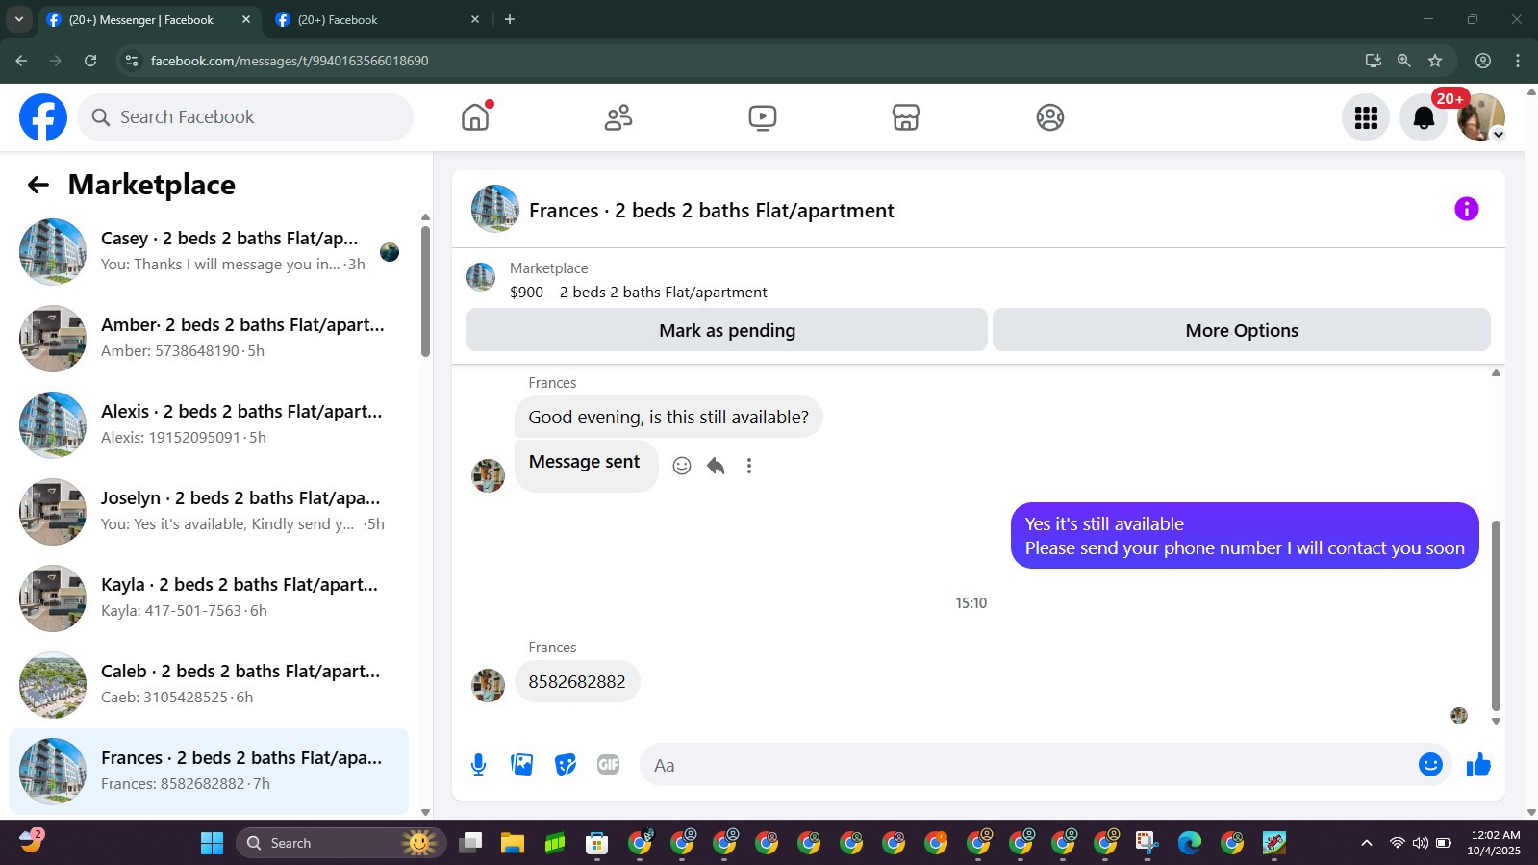This screenshot has height=865, width=1538.
Task: Open browser zoom magnifier icon
Action: coord(1404,61)
